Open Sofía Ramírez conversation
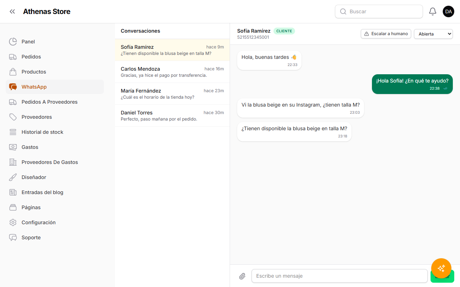Viewport: 460px width, 287px height. coord(172,50)
